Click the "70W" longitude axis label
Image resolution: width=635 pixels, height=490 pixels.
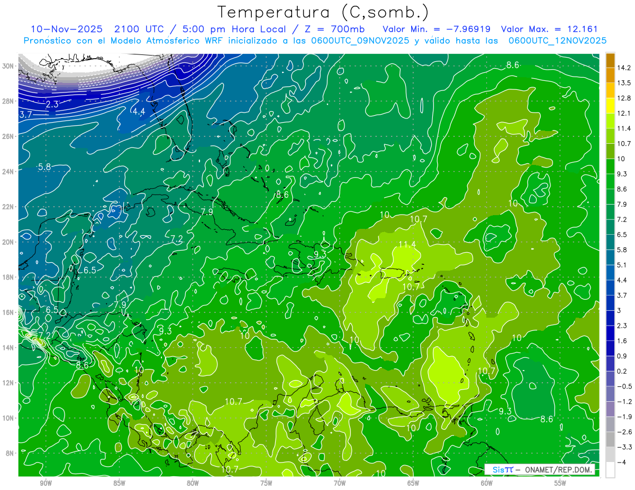coord(340,483)
